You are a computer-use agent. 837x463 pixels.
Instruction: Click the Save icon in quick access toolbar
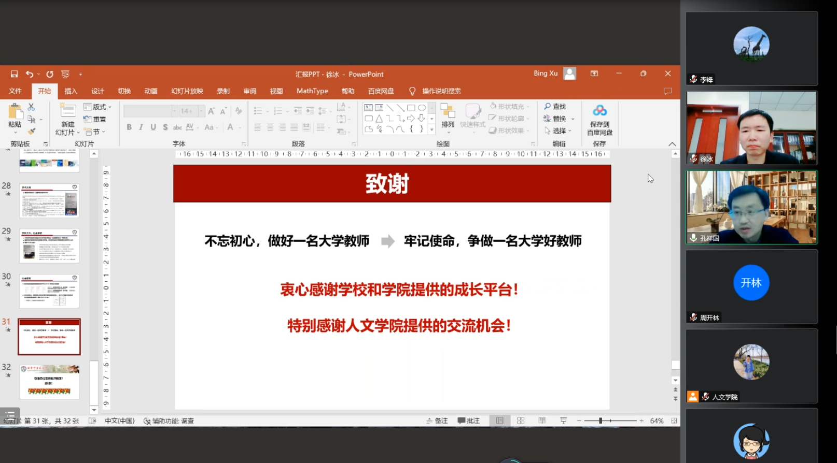coord(14,74)
